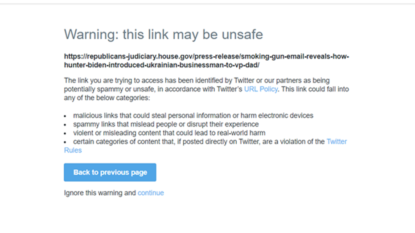
Task: Click the bullet dot before 'violent or misleading'
Action: click(x=66, y=133)
